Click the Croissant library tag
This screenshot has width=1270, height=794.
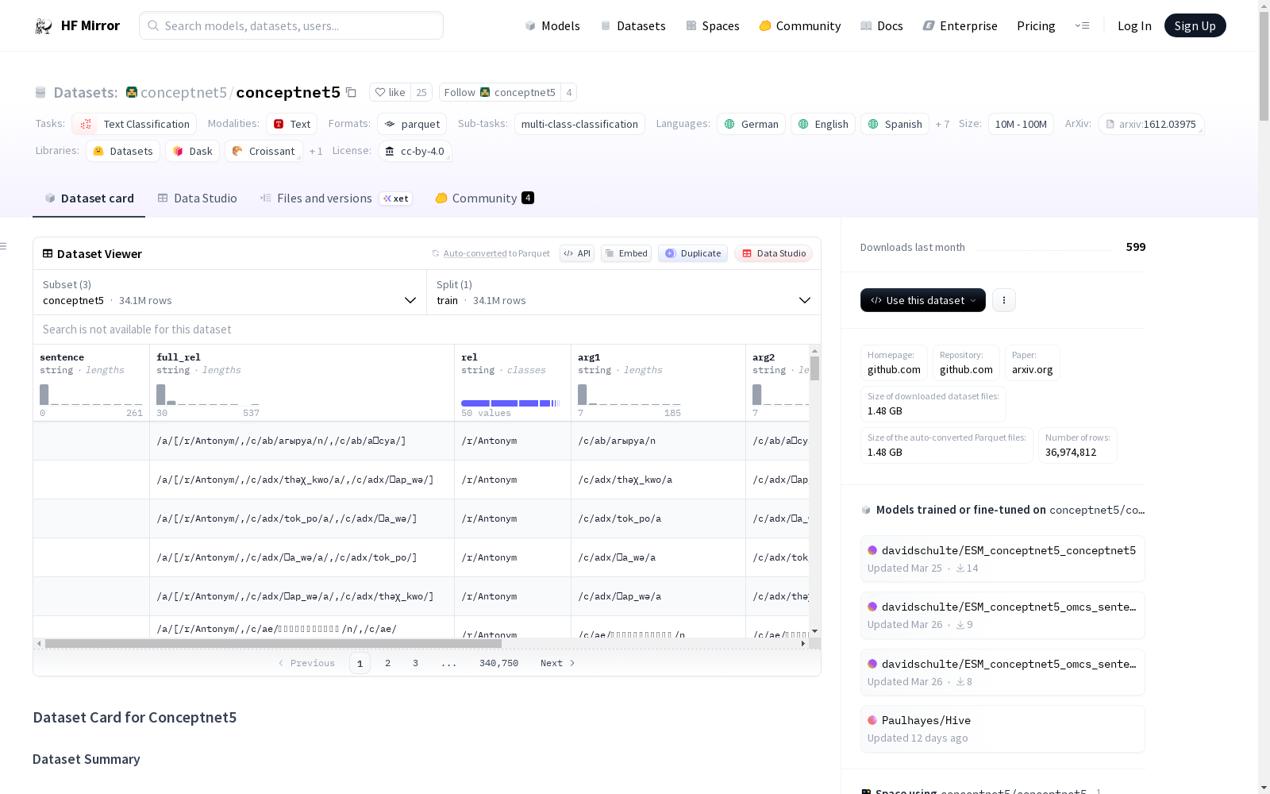point(264,151)
